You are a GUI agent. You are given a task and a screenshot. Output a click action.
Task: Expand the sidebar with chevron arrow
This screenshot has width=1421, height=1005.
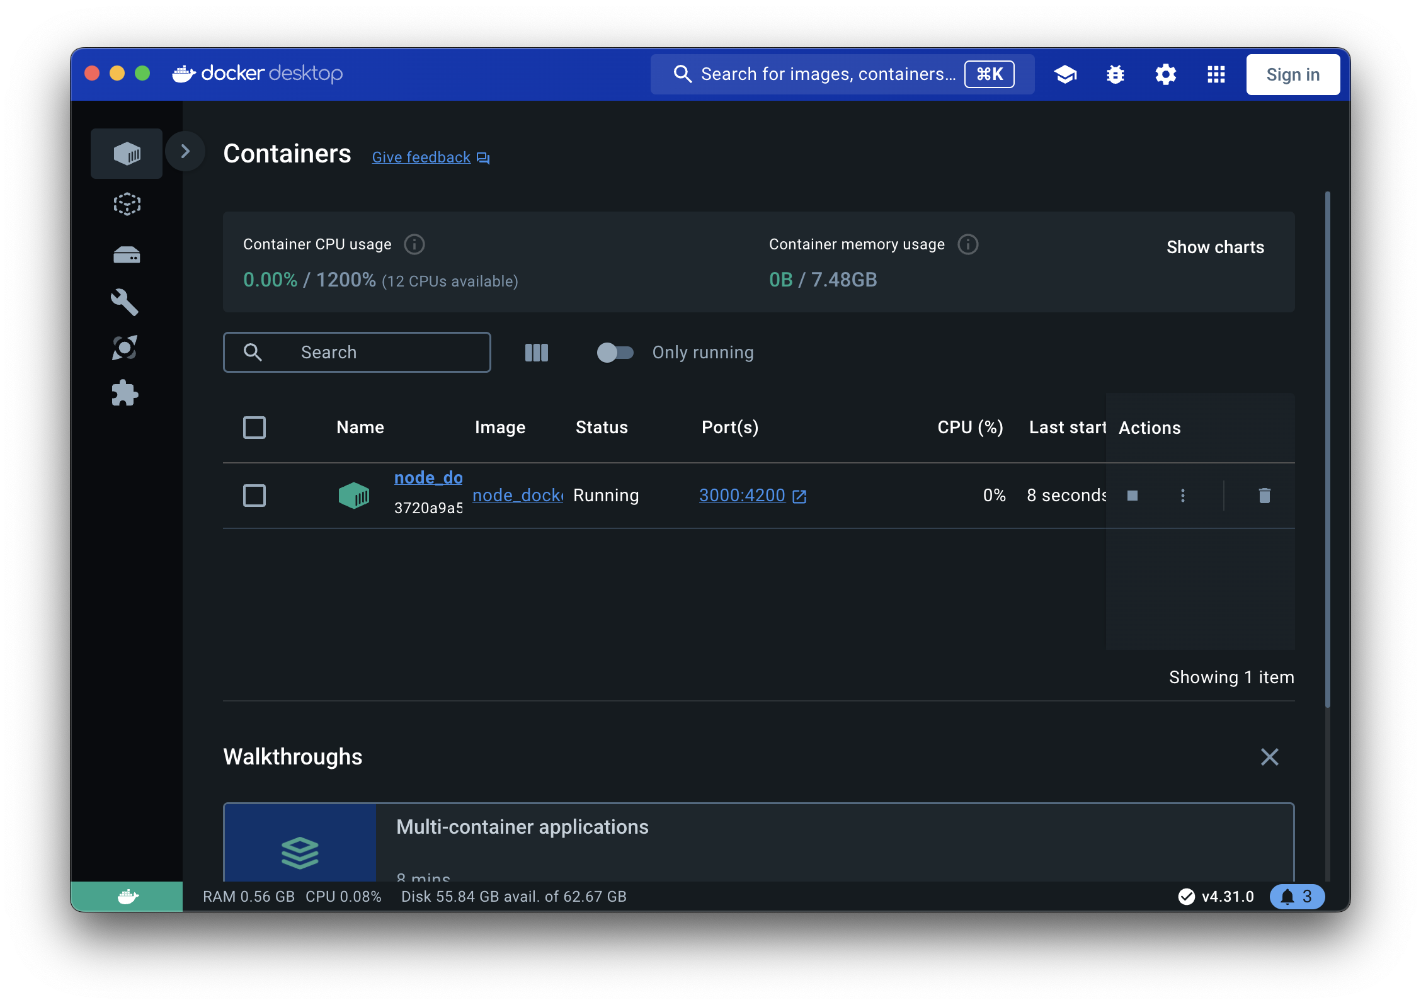pos(185,151)
